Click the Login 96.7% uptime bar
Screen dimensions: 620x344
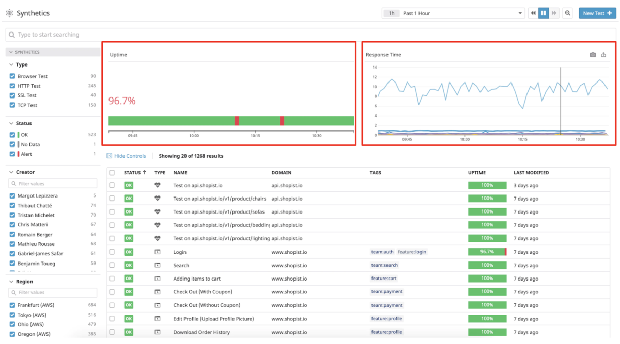[487, 252]
